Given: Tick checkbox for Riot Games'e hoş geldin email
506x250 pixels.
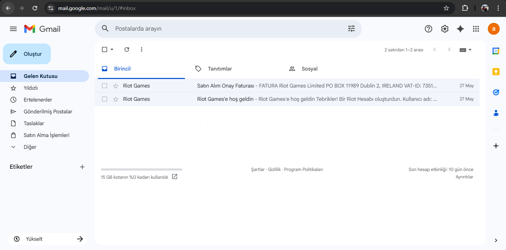Looking at the screenshot, I should point(105,99).
